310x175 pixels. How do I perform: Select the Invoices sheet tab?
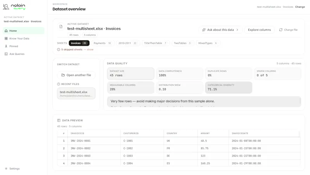point(79,43)
